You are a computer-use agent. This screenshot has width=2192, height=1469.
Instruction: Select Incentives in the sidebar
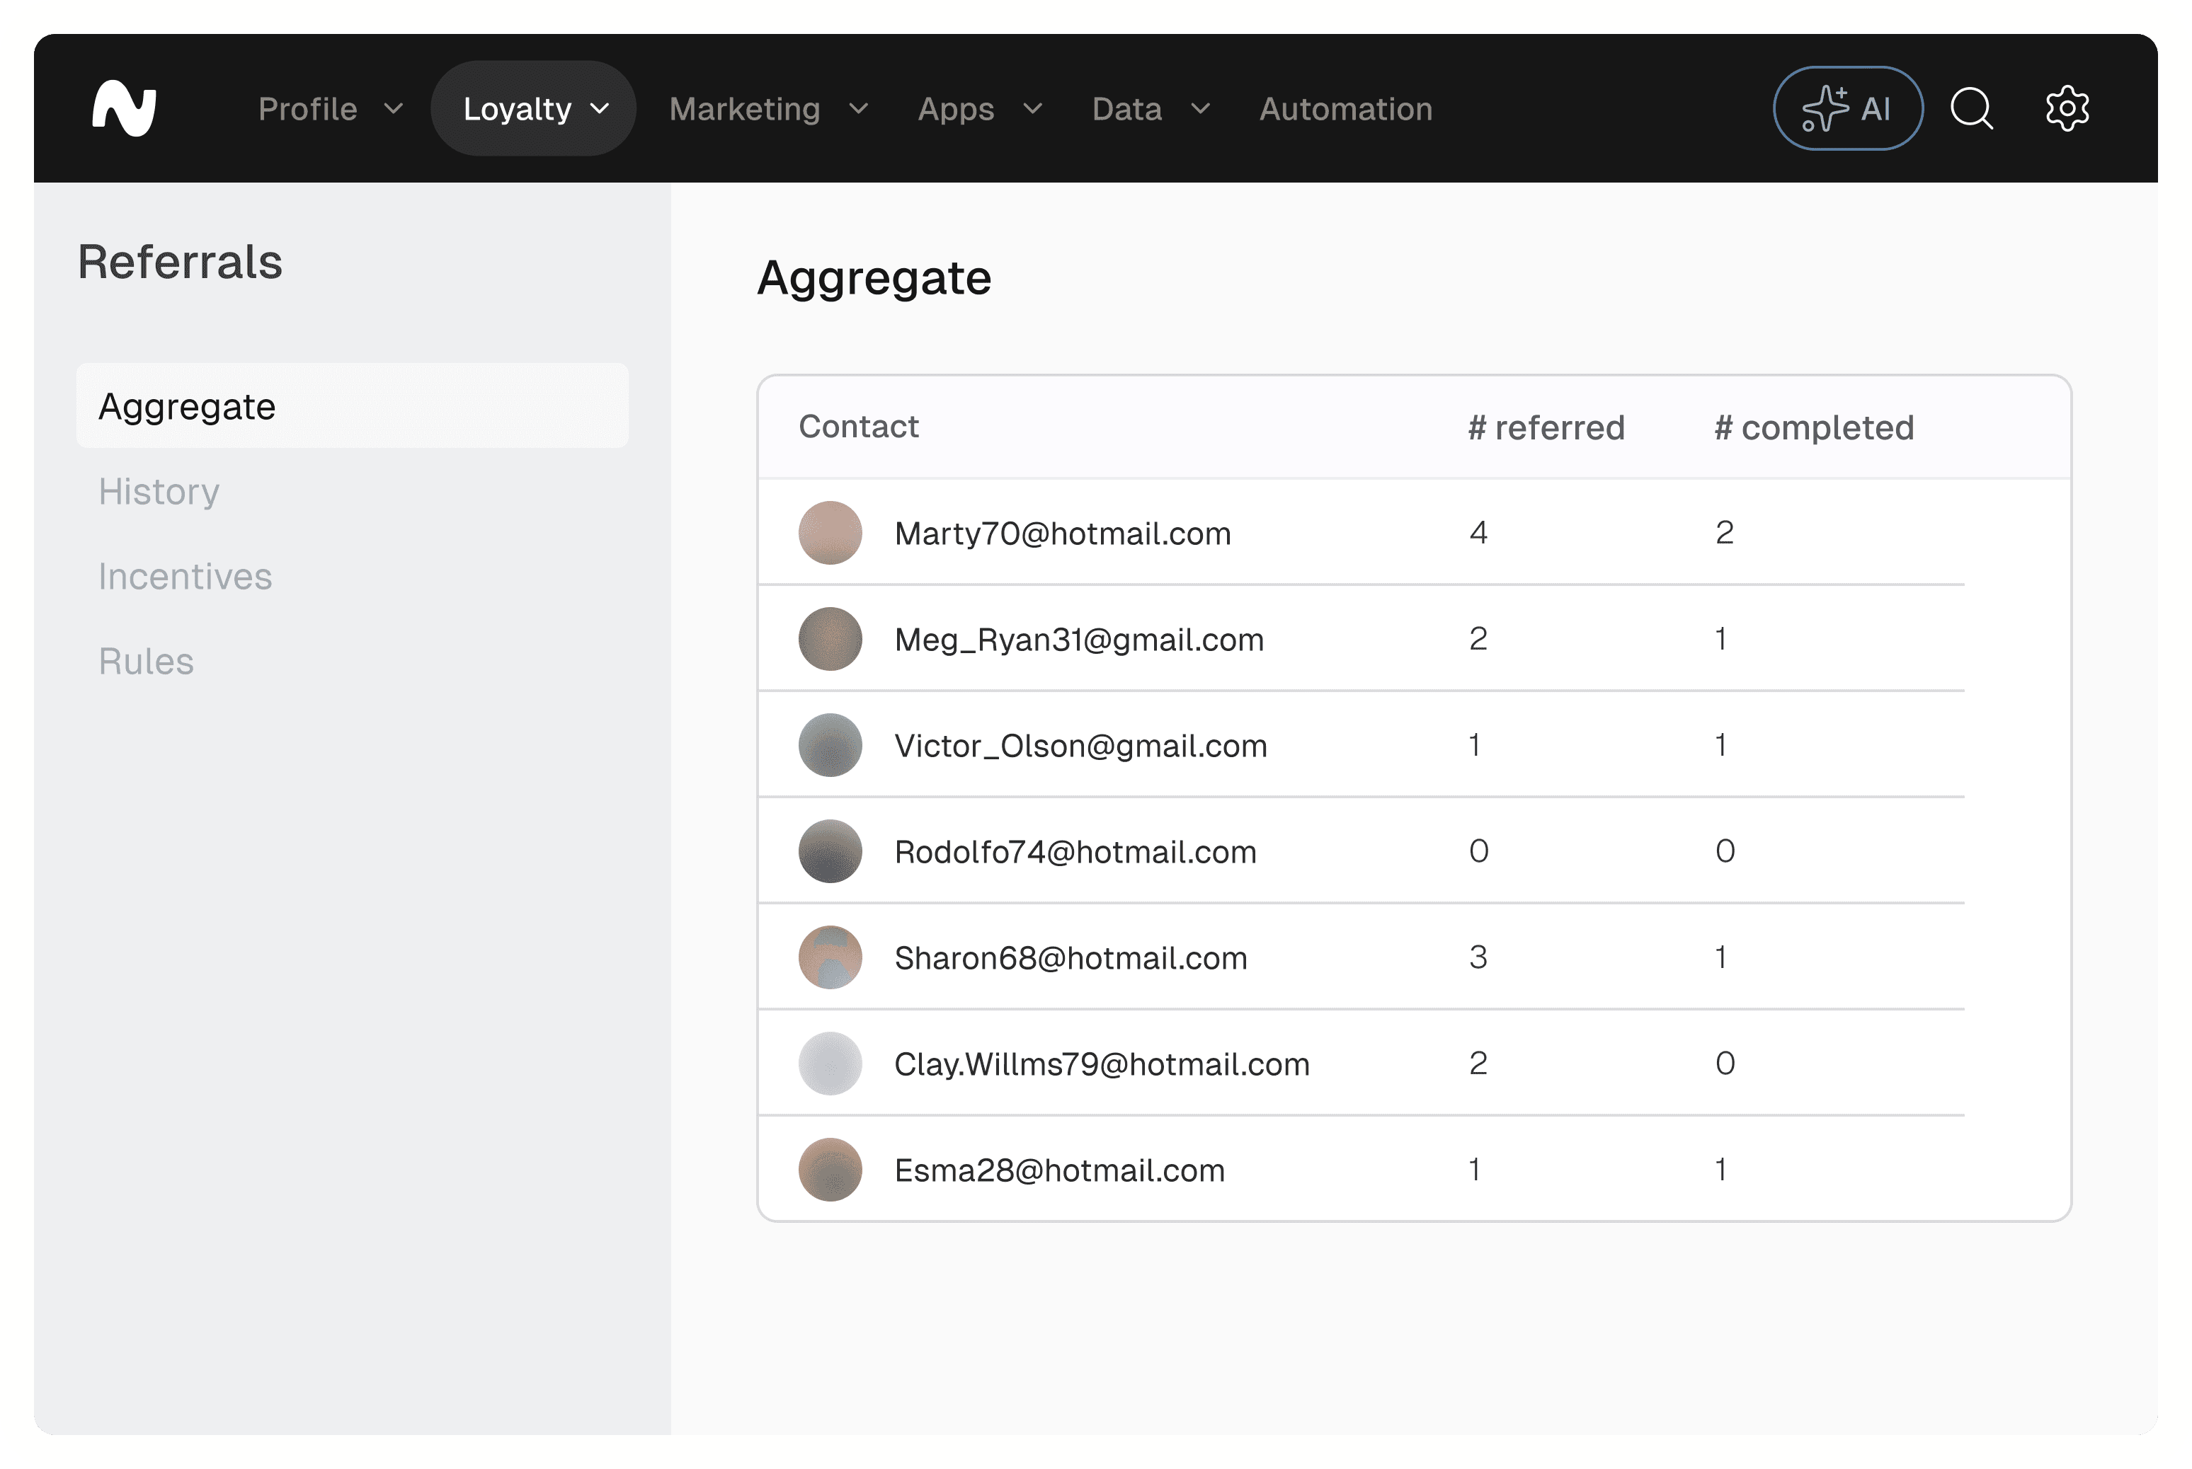tap(185, 576)
